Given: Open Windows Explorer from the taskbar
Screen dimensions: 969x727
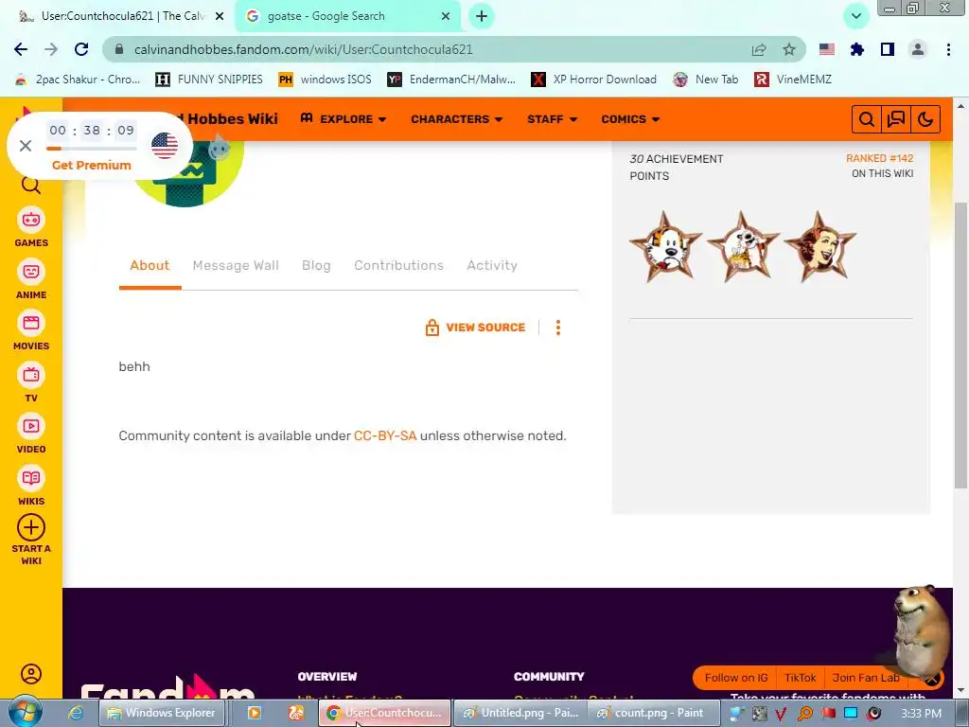Looking at the screenshot, I should tap(163, 713).
